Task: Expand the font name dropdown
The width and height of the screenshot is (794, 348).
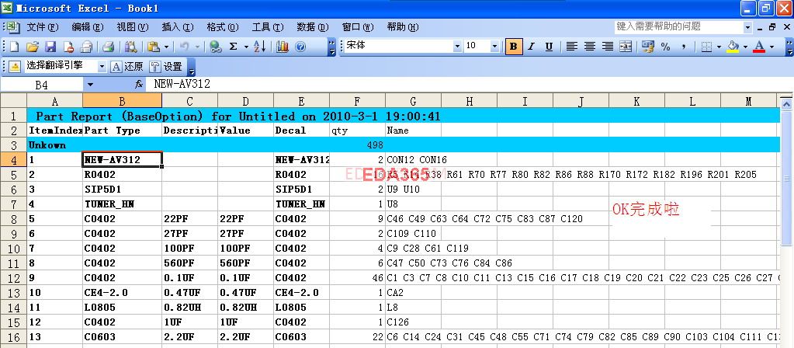Action: click(457, 47)
